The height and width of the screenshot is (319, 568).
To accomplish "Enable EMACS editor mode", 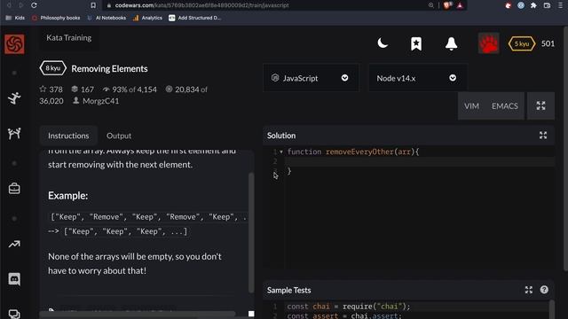I will 505,106.
